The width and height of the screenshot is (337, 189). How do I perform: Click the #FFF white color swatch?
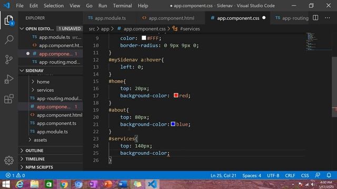click(144, 38)
